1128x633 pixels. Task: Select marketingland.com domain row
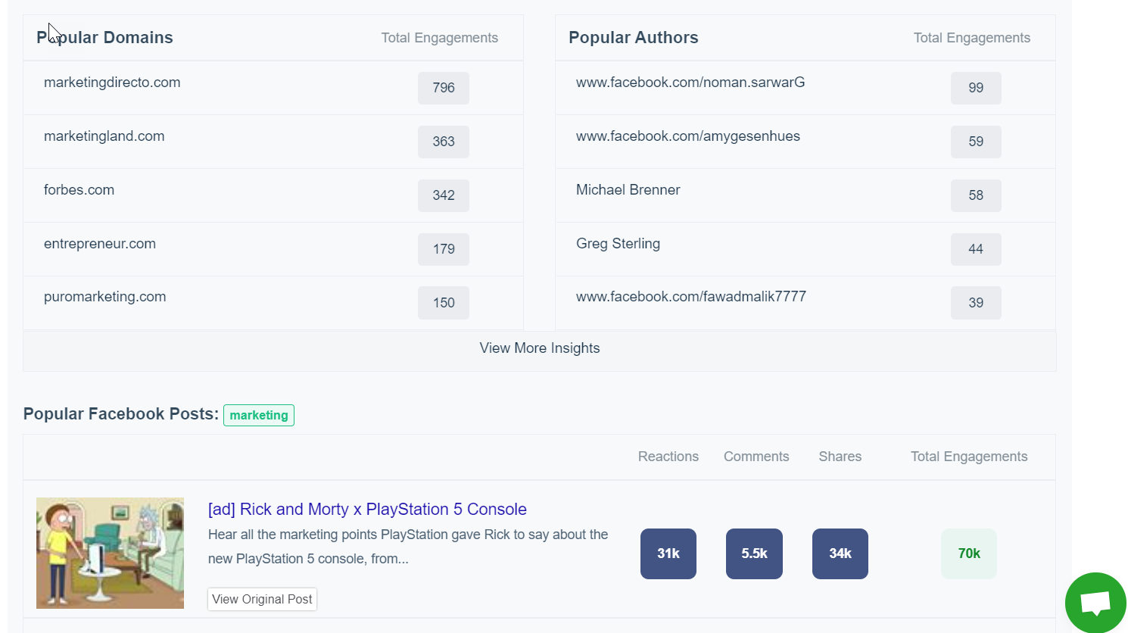coord(104,136)
